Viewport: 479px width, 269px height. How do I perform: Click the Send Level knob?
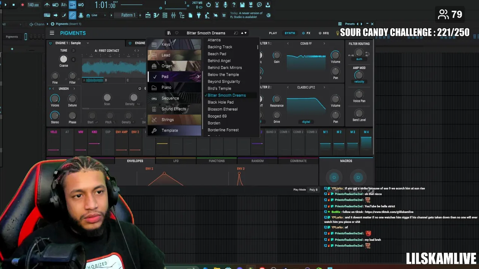(359, 113)
